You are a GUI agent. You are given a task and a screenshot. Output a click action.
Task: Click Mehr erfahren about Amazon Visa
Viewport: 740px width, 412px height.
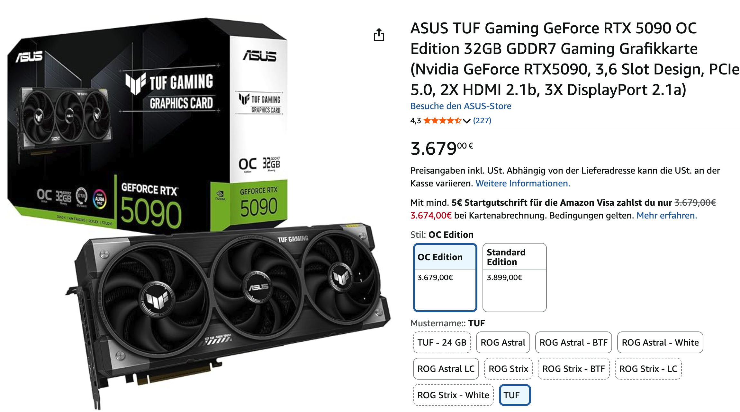click(667, 215)
